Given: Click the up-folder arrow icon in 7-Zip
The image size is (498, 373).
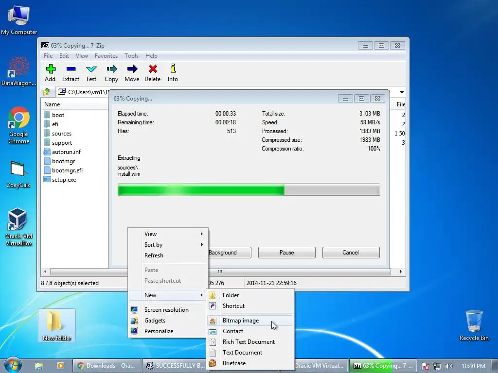Looking at the screenshot, I should (x=47, y=92).
